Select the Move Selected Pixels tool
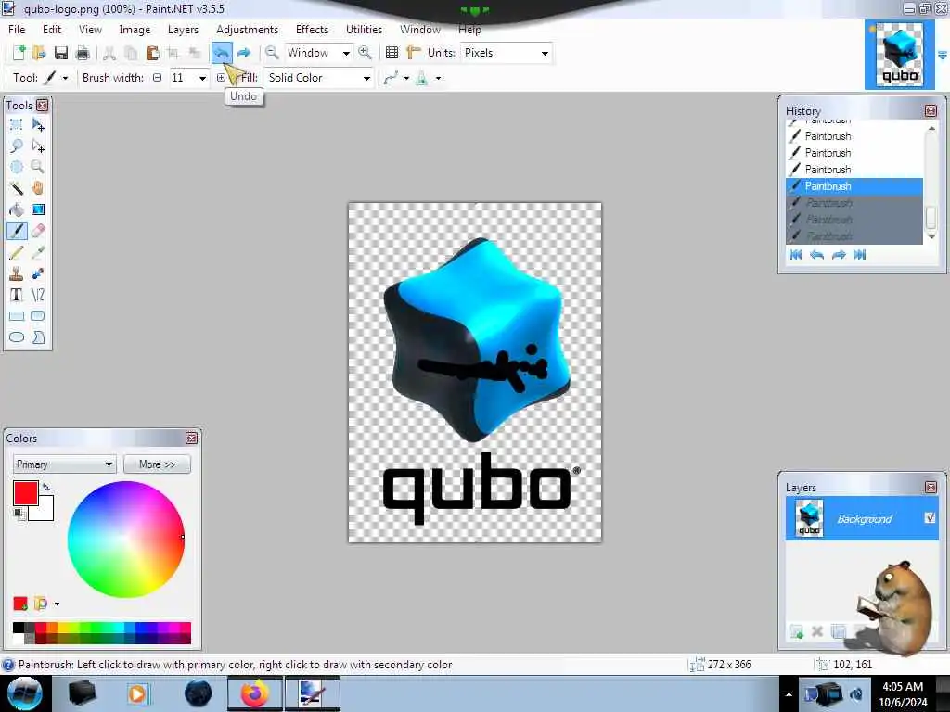 tap(37, 125)
